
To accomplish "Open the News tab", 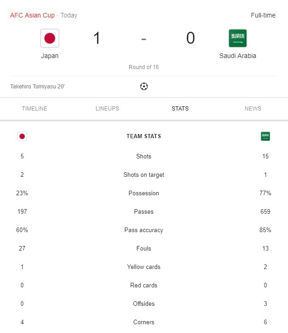I will pyautogui.click(x=253, y=109).
